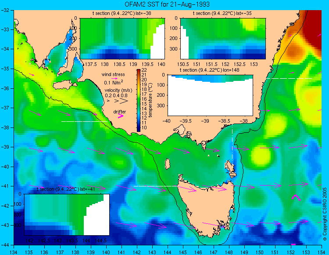Image resolution: width=329 pixels, height=255 pixels.
Task: Open the lon=148 temperature section plot
Action: [x=210, y=95]
